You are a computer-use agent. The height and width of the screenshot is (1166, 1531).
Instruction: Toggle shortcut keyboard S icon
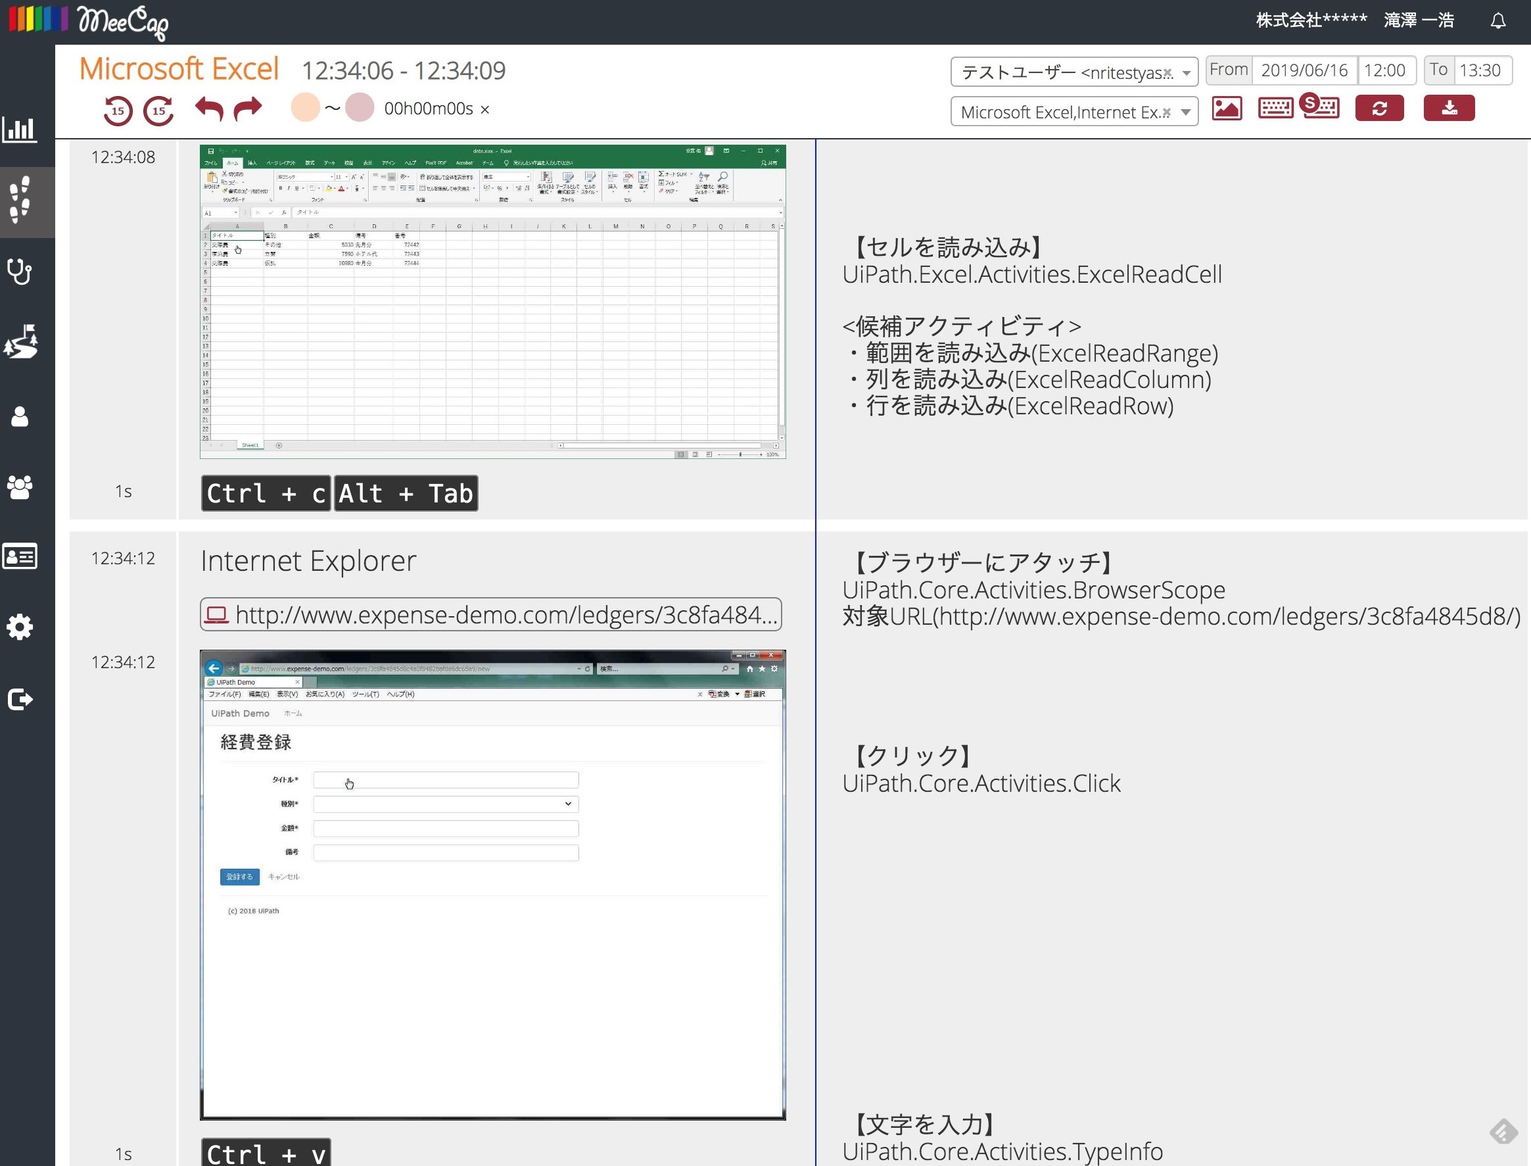(1319, 106)
